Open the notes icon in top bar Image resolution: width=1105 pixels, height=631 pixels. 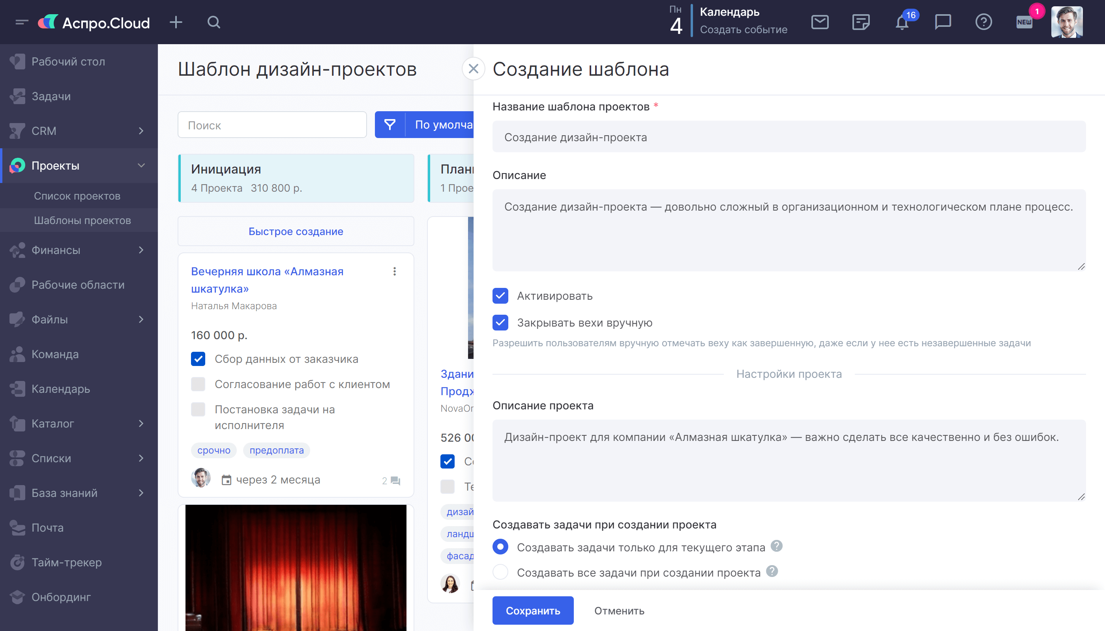[860, 22]
